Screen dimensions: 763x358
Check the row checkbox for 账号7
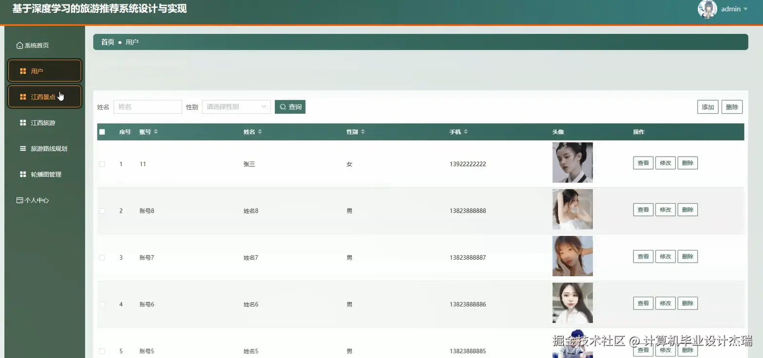coord(102,257)
